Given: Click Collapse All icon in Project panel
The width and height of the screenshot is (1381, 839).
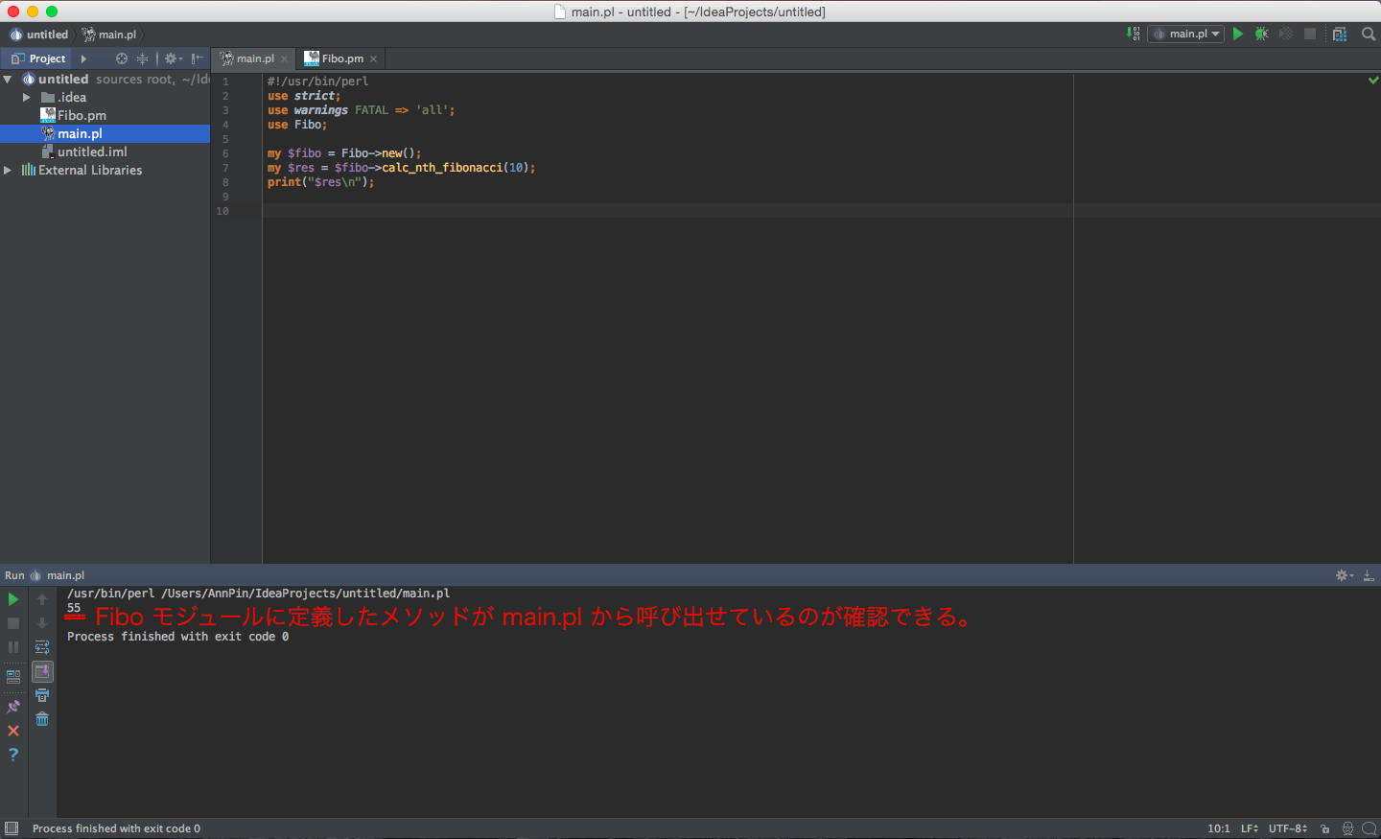Looking at the screenshot, I should [142, 58].
